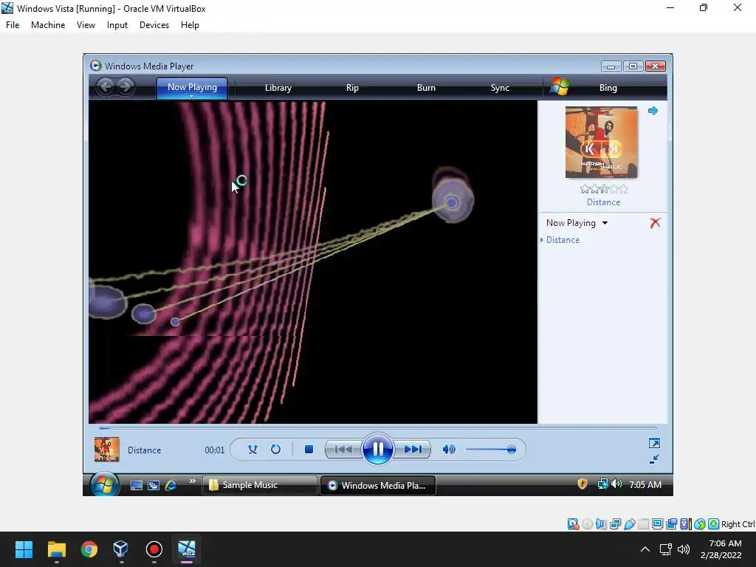The image size is (756, 567).
Task: Click the VirtualBox audio status icon
Action: tap(601, 524)
